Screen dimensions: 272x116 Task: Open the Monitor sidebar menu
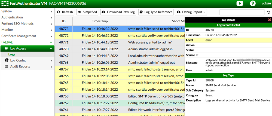[x=27, y=30]
